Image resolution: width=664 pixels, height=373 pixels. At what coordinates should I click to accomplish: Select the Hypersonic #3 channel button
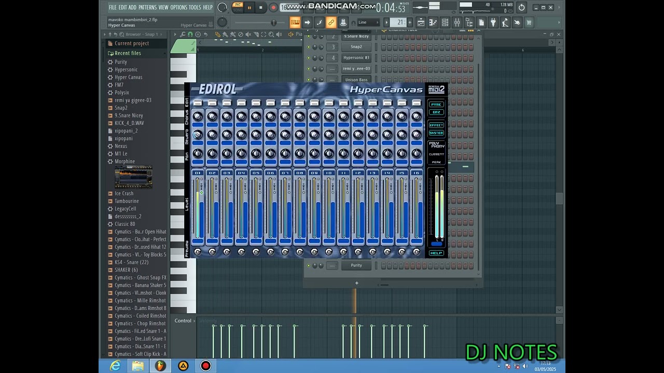[356, 58]
